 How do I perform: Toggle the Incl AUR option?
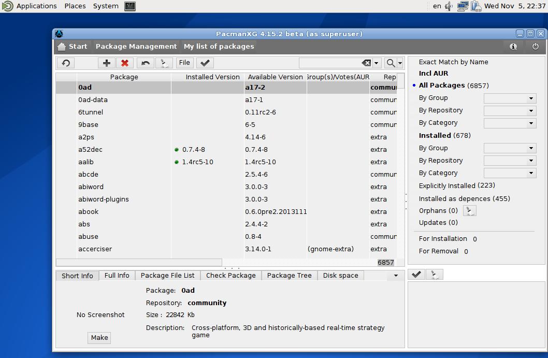click(x=434, y=74)
